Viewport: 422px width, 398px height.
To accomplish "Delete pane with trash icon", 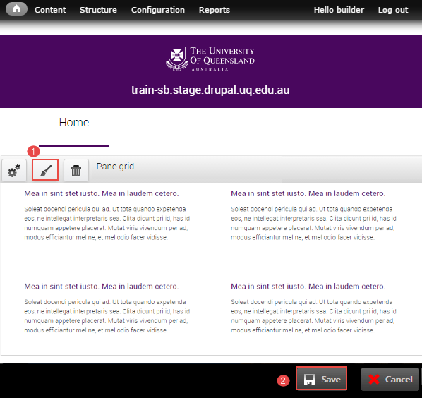I will click(76, 171).
